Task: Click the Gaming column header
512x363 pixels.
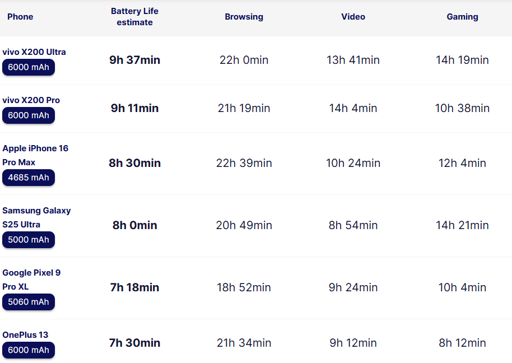Action: pos(462,17)
